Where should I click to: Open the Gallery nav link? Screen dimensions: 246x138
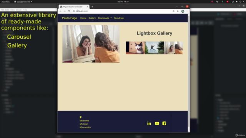click(92, 18)
